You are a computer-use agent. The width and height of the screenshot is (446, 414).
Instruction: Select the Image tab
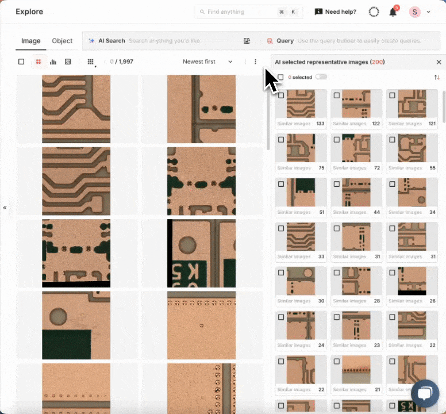click(x=31, y=41)
